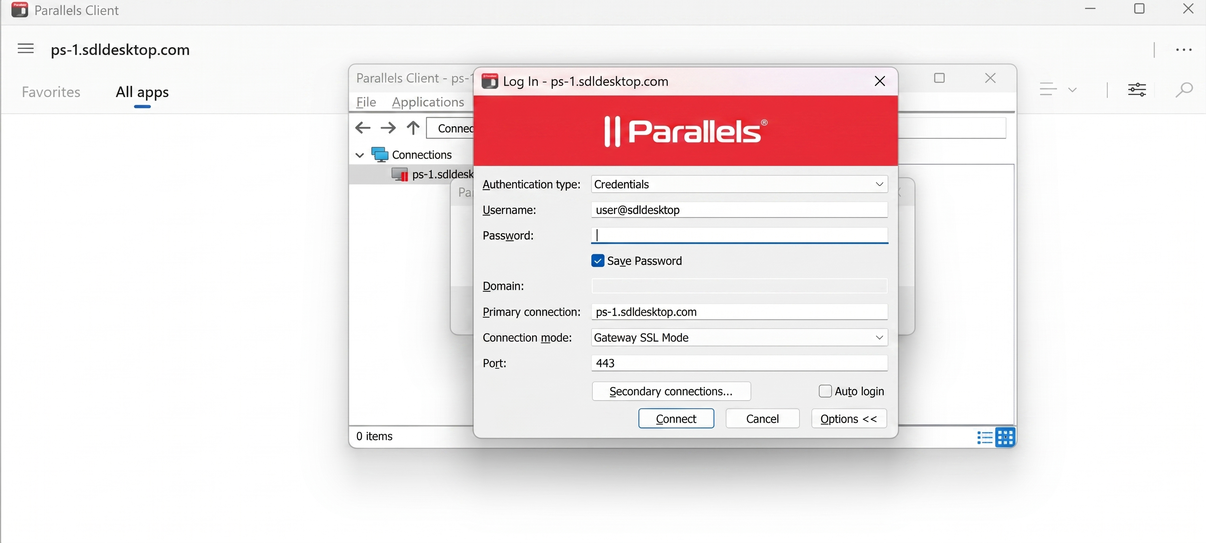
Task: Collapse the Connections tree node
Action: pyautogui.click(x=360, y=155)
